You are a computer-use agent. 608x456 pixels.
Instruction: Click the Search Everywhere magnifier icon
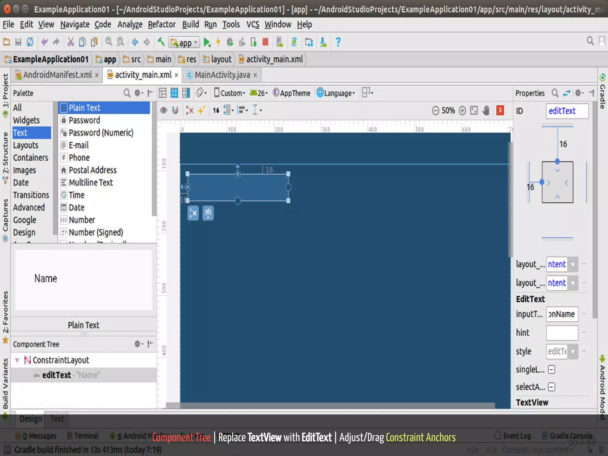(x=590, y=41)
